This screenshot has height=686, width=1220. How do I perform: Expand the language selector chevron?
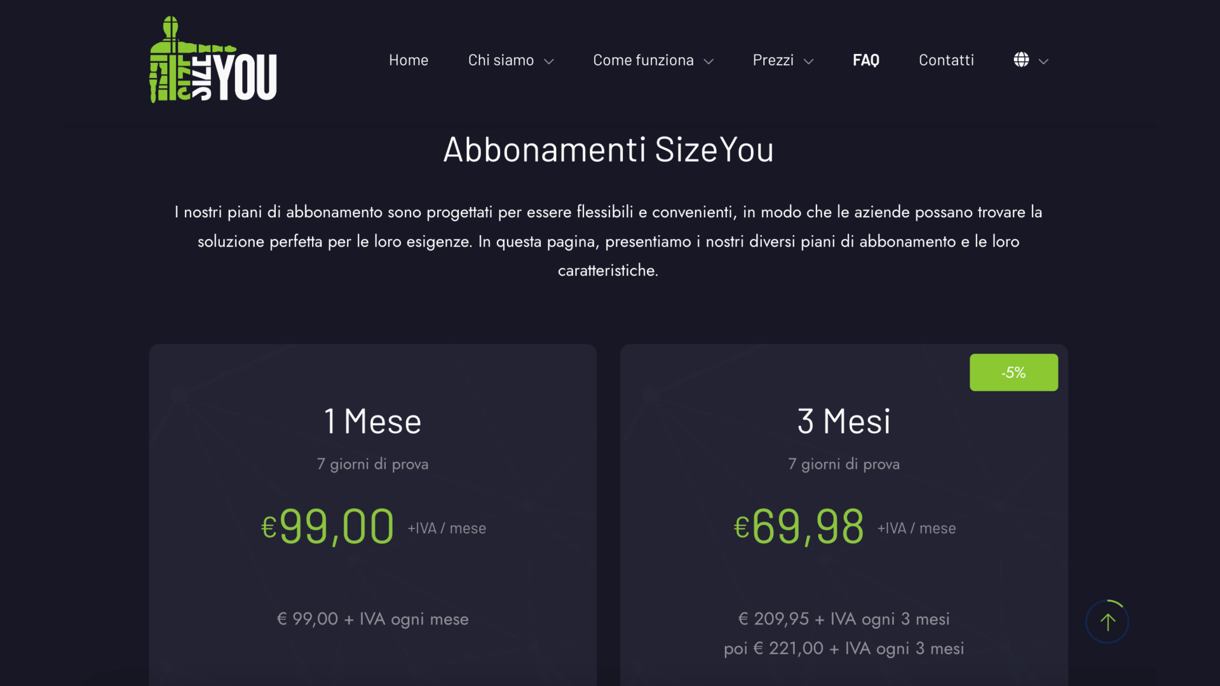[x=1043, y=61]
